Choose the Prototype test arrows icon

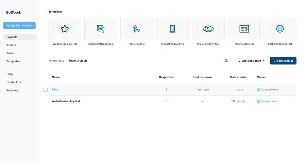click(136, 29)
